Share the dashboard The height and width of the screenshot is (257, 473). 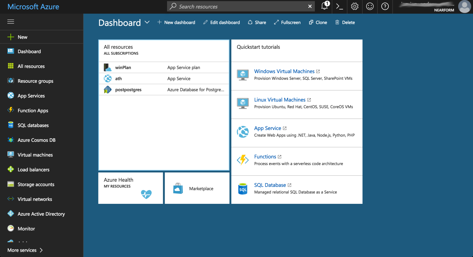point(257,22)
